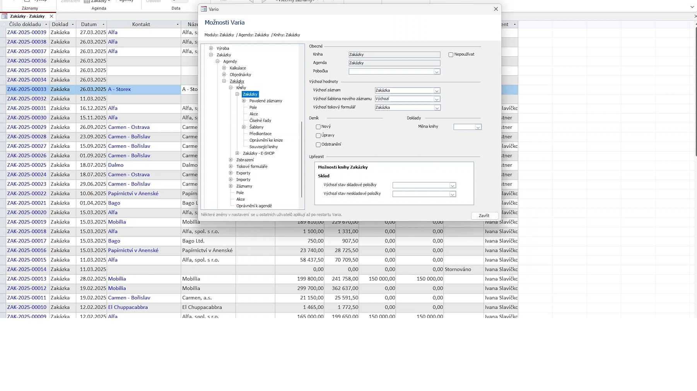The height and width of the screenshot is (391, 697).
Task: Enable the Nepoužívat checkbox
Action: [x=451, y=54]
